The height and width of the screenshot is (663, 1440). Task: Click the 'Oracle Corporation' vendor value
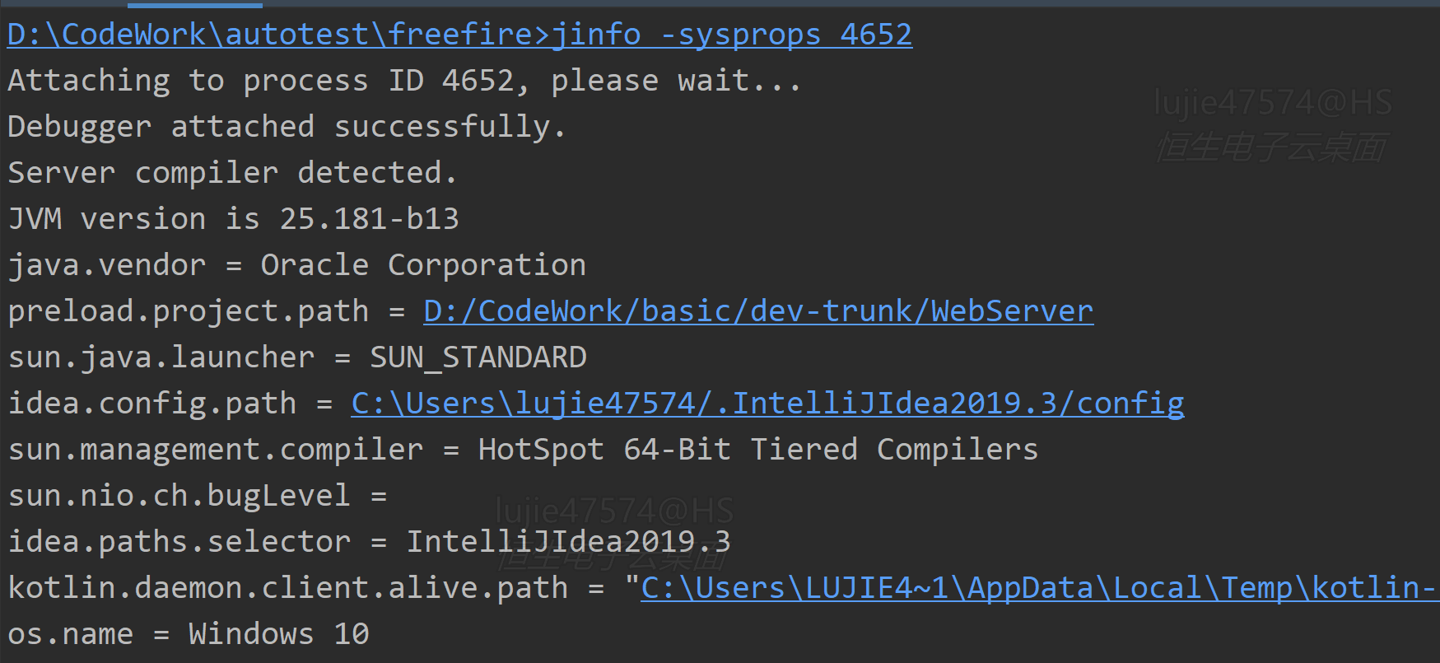pos(422,265)
